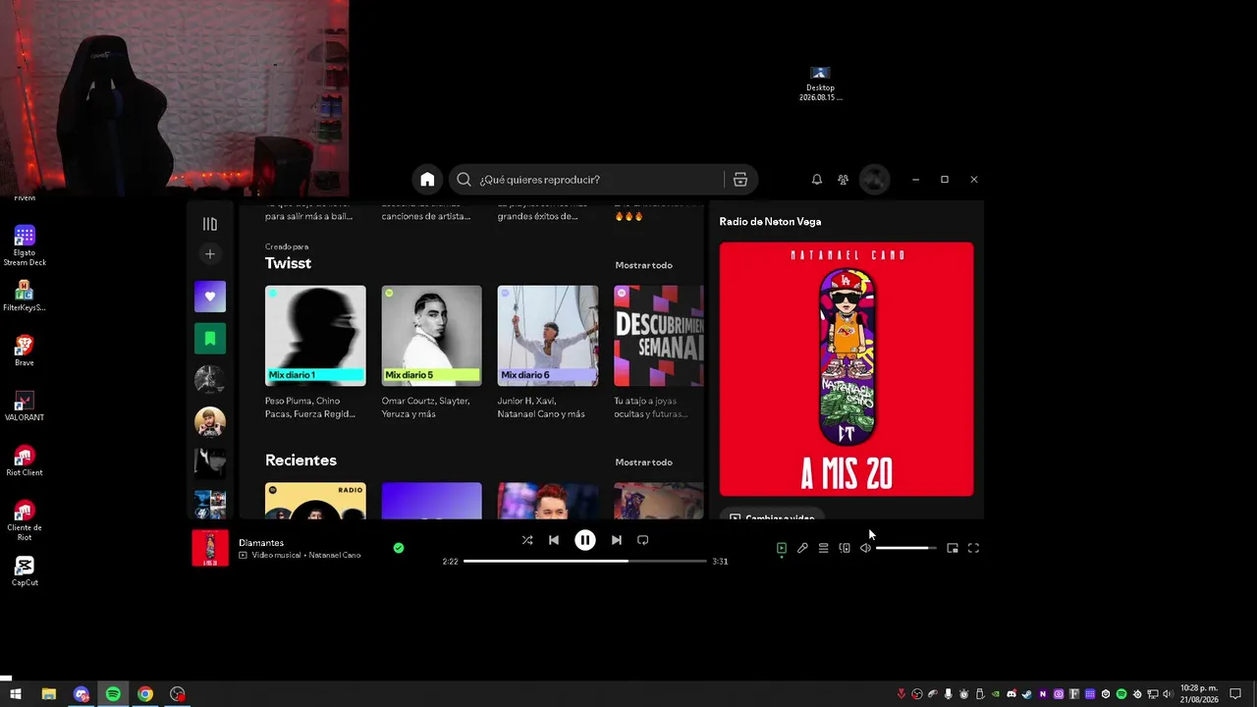Go to Spotify Home
The height and width of the screenshot is (707, 1257).
[427, 180]
